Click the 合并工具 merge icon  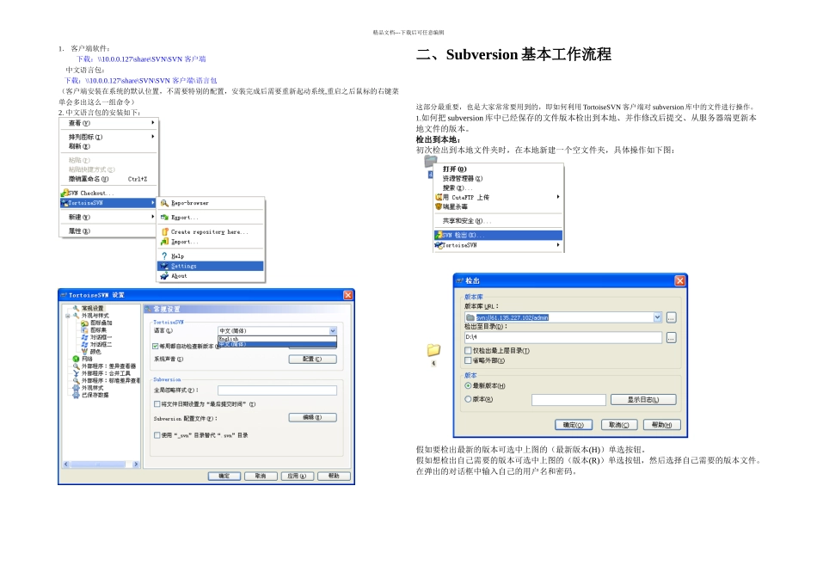(76, 373)
